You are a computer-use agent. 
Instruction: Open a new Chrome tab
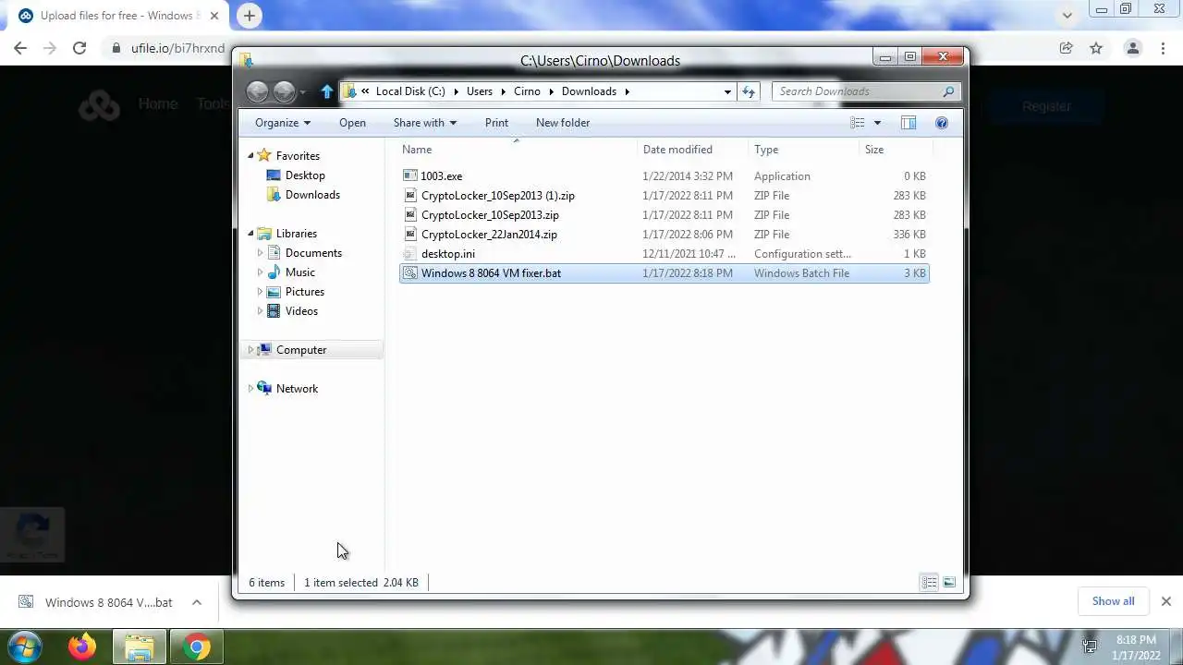point(250,15)
